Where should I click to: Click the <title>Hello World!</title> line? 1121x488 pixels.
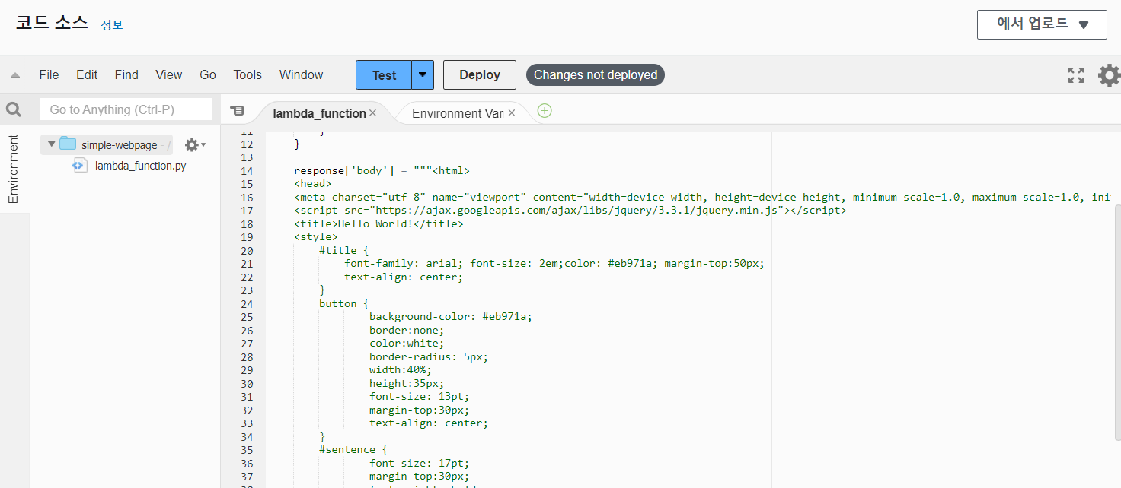click(x=378, y=224)
